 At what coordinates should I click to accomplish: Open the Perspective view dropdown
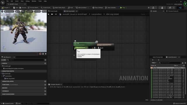[x=9, y=11]
